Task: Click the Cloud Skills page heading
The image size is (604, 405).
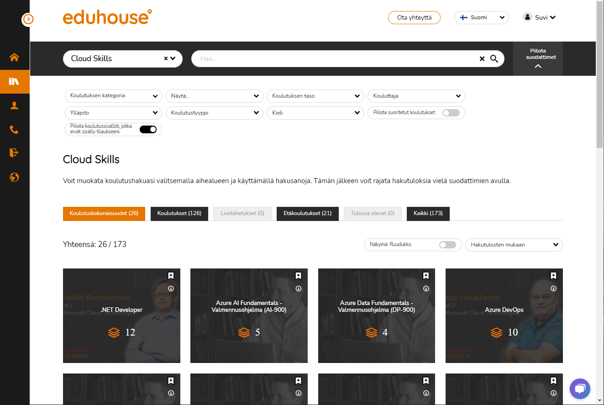Action: pos(91,159)
